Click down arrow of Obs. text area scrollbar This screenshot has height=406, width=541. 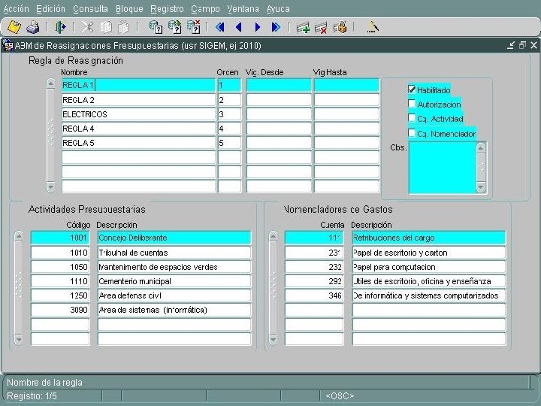tap(481, 187)
